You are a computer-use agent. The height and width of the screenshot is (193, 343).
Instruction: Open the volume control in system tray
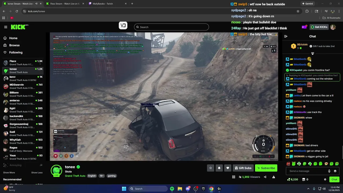[325, 189]
